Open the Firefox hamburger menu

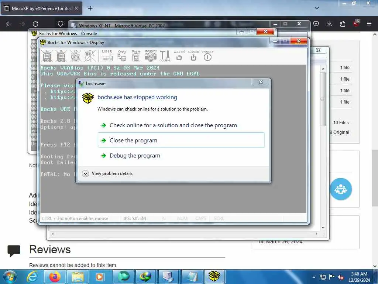pos(369,24)
